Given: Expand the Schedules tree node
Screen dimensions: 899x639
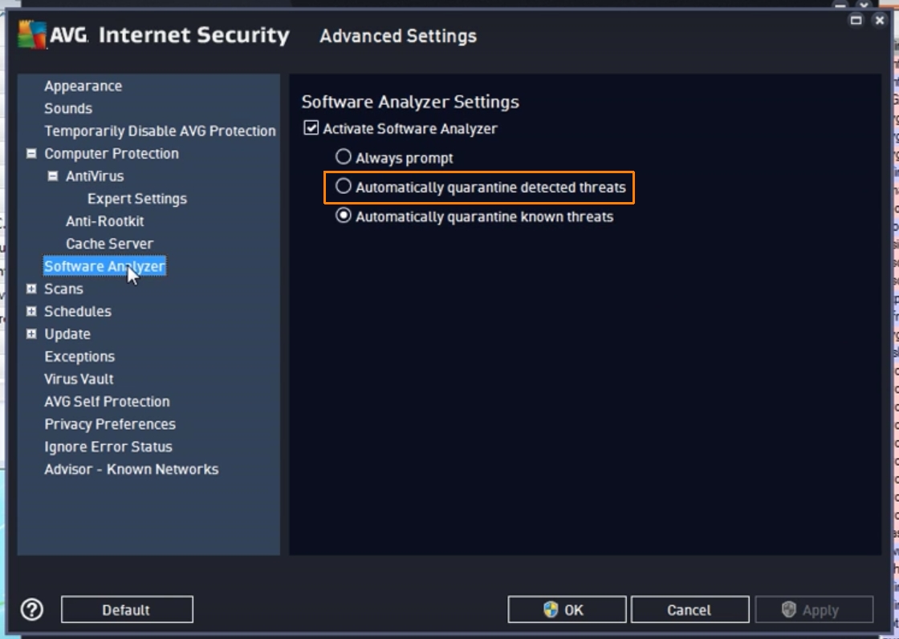Looking at the screenshot, I should [x=31, y=311].
